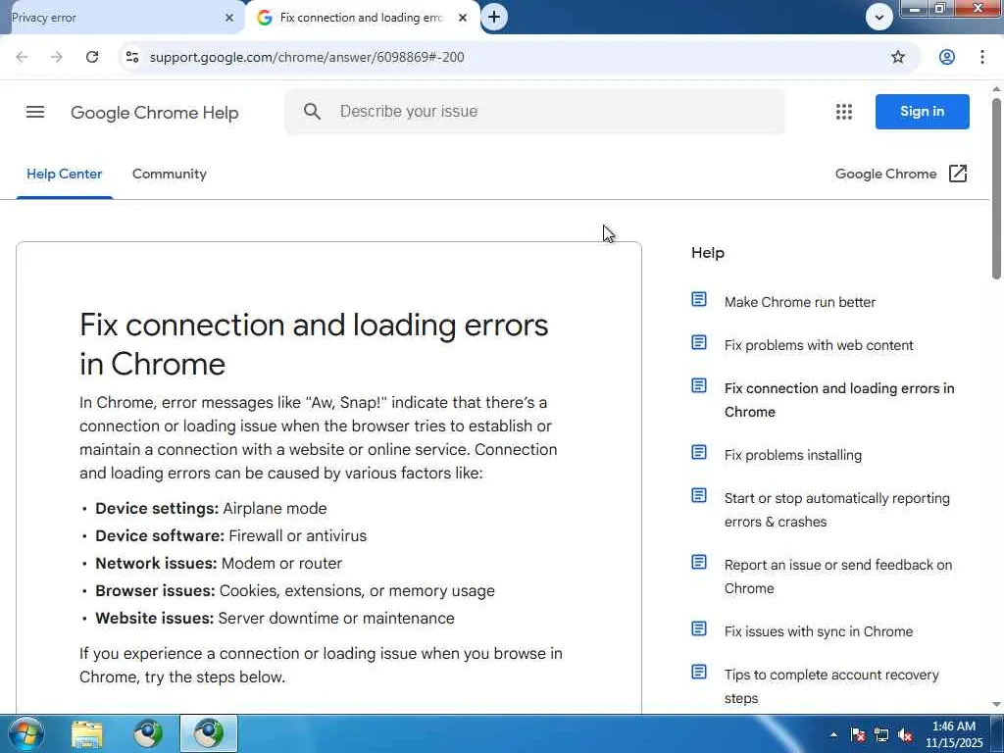
Task: Switch to the Privacy error tab
Action: 122,18
